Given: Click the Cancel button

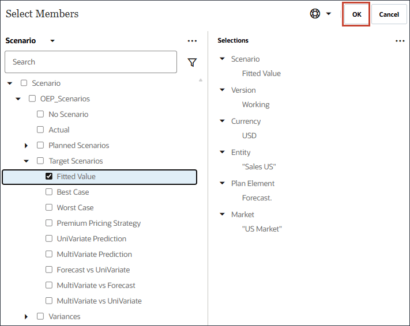Looking at the screenshot, I should tap(389, 14).
